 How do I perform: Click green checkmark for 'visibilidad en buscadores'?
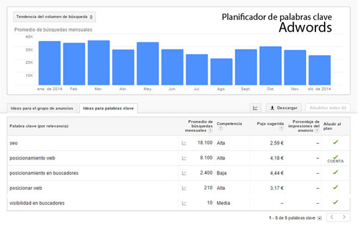click(x=335, y=202)
